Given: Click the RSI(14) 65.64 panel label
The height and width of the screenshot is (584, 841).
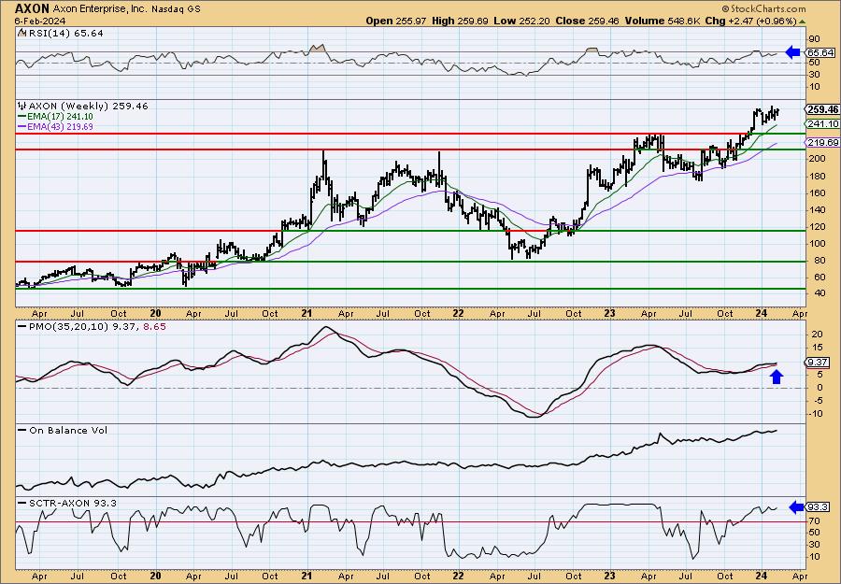Looking at the screenshot, I should [x=64, y=34].
